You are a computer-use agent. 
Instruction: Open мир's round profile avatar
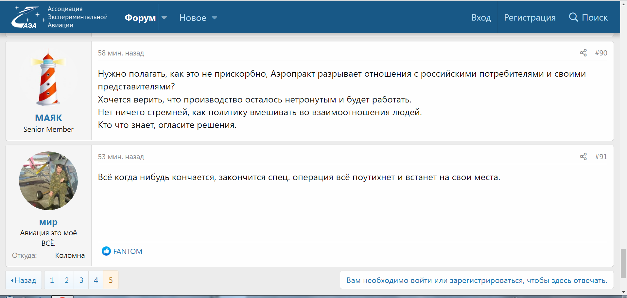pyautogui.click(x=48, y=180)
